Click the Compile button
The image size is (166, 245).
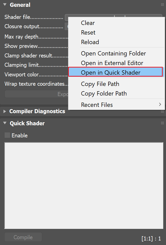point(23,237)
